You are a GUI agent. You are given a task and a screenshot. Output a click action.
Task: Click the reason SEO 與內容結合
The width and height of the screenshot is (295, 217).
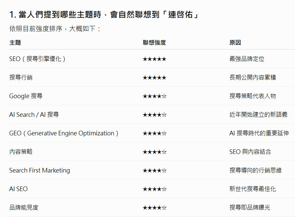(x=250, y=152)
